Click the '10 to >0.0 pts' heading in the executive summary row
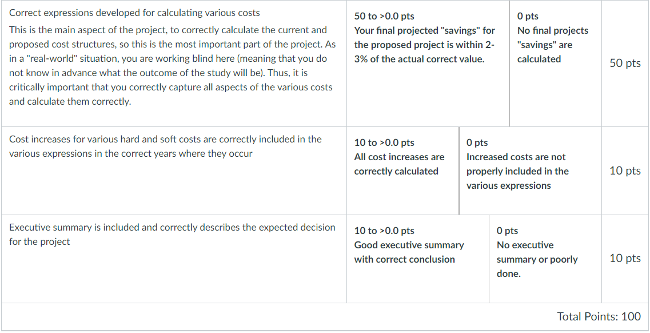 [384, 231]
